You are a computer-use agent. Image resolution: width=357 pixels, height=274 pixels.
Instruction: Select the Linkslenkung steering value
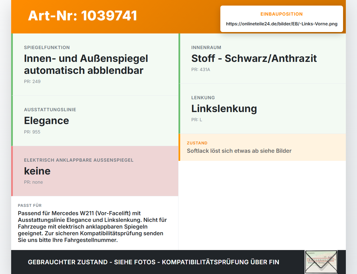[224, 108]
